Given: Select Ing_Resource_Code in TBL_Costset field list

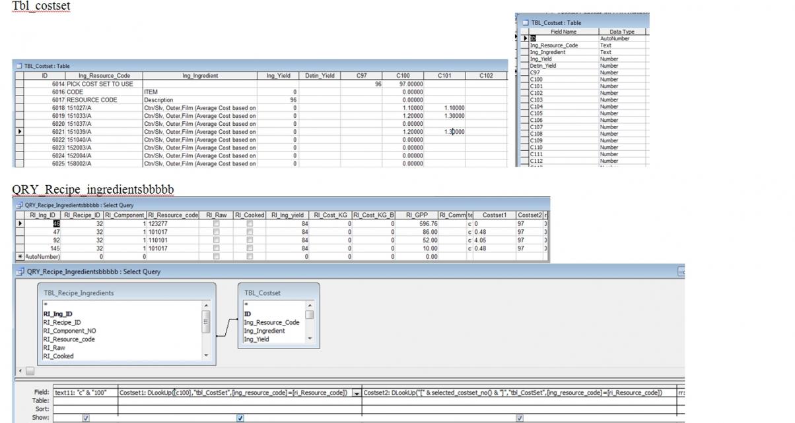Looking at the screenshot, I should 272,322.
